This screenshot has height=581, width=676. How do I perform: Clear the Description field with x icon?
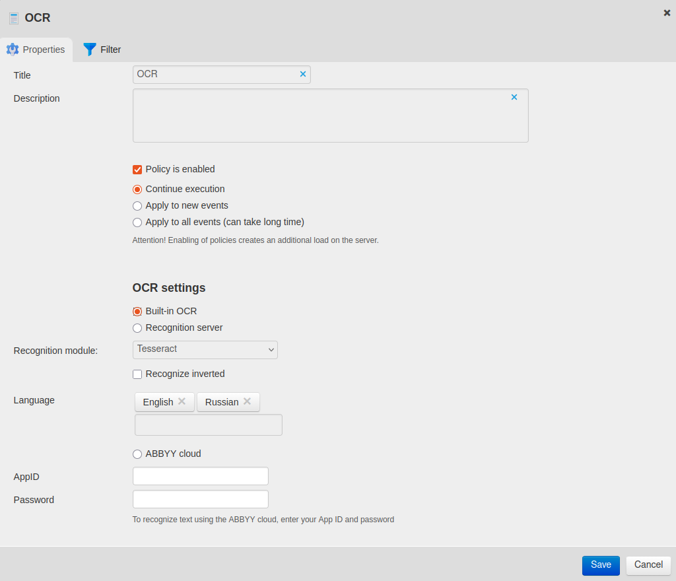pos(514,98)
